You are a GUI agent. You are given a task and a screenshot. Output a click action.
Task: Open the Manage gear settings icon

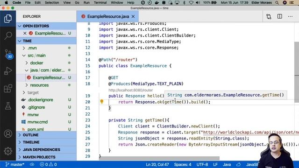pos(8,151)
